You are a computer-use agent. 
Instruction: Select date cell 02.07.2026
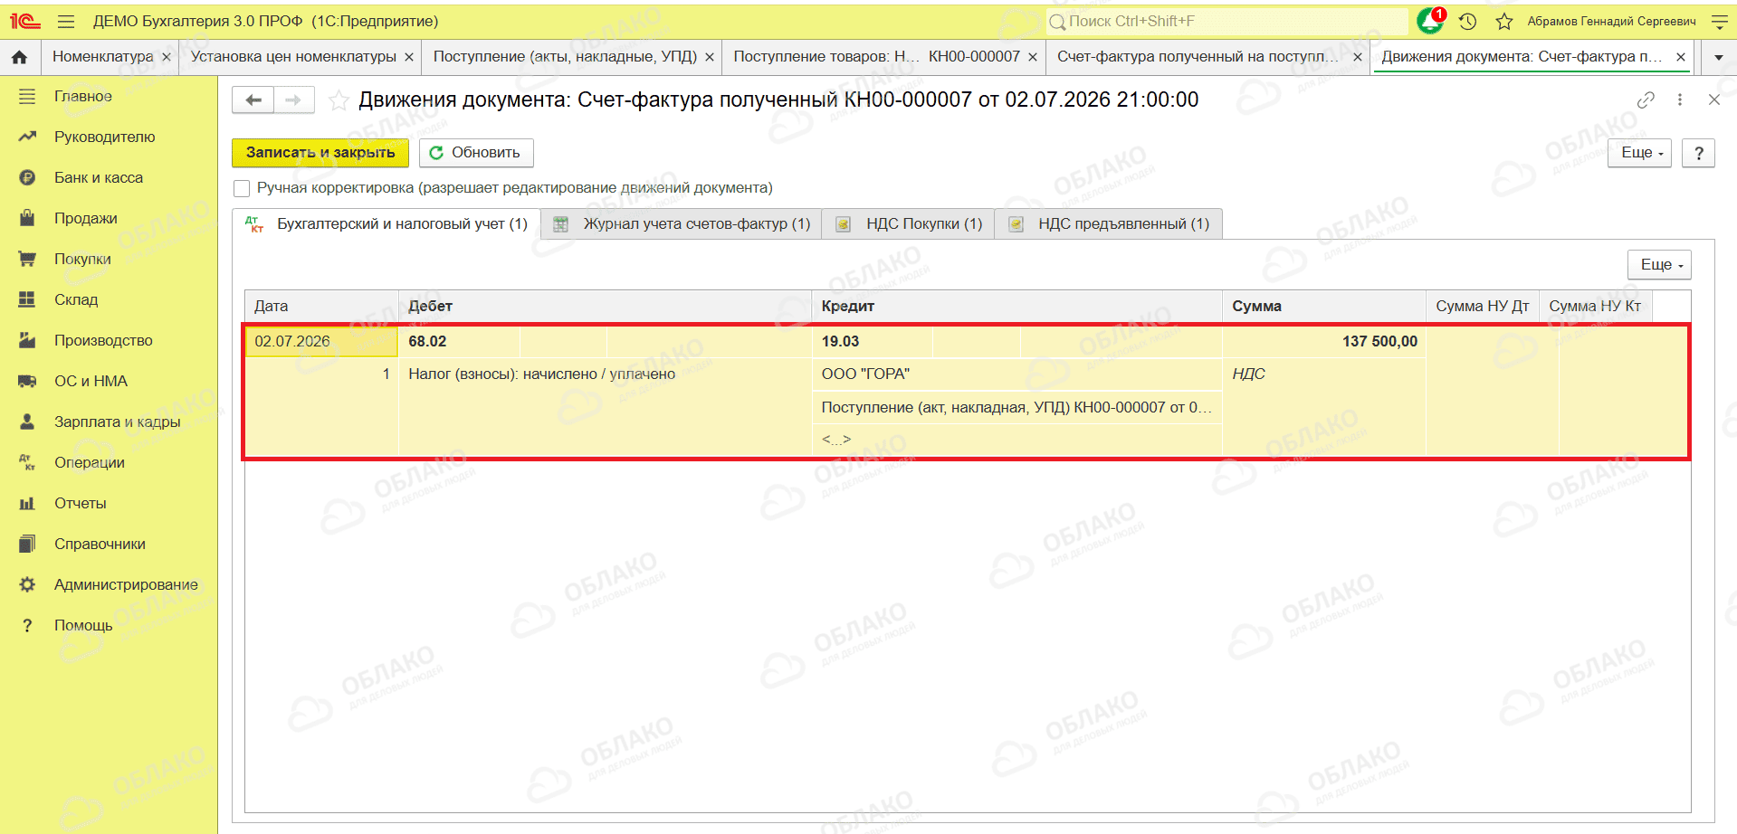(x=321, y=342)
